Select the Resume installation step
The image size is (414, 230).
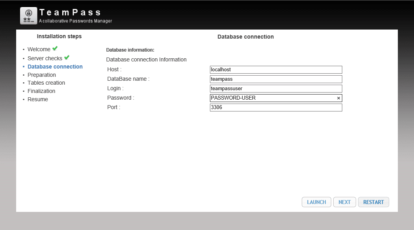pyautogui.click(x=38, y=99)
